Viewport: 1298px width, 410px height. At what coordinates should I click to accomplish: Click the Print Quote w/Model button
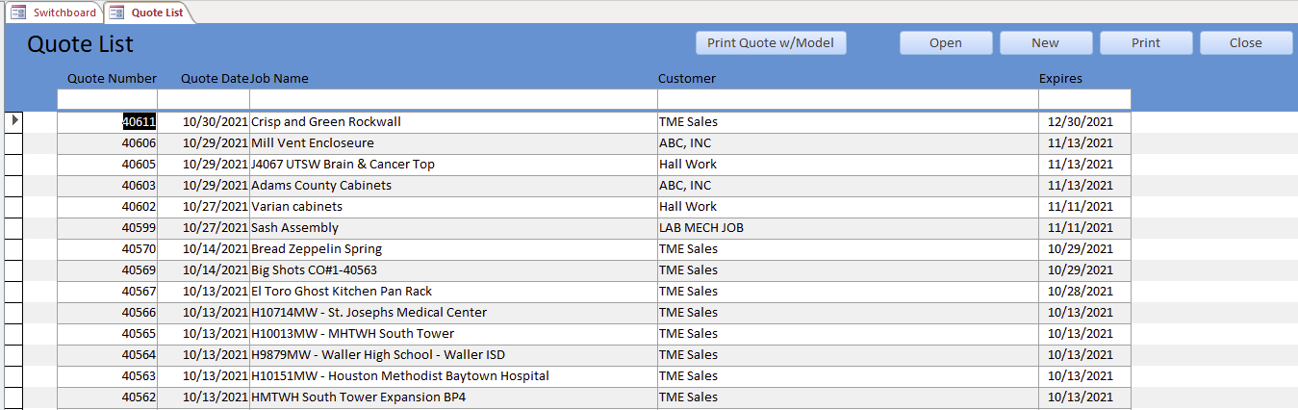click(771, 42)
